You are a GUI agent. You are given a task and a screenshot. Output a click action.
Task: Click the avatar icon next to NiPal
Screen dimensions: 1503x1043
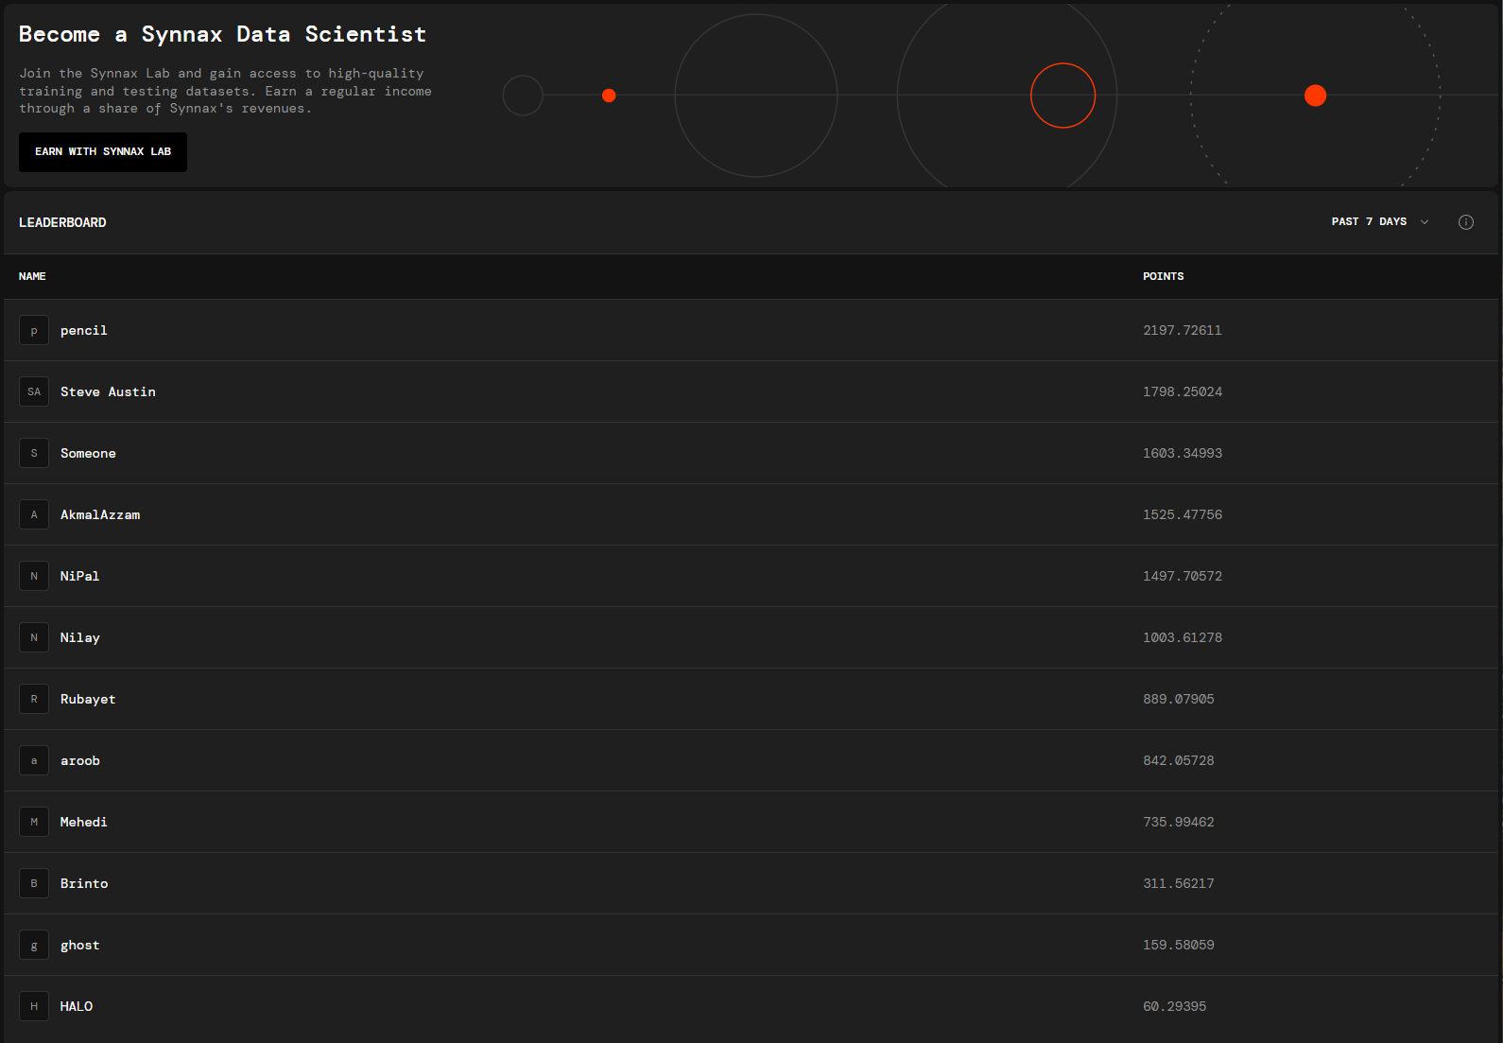pyautogui.click(x=34, y=576)
